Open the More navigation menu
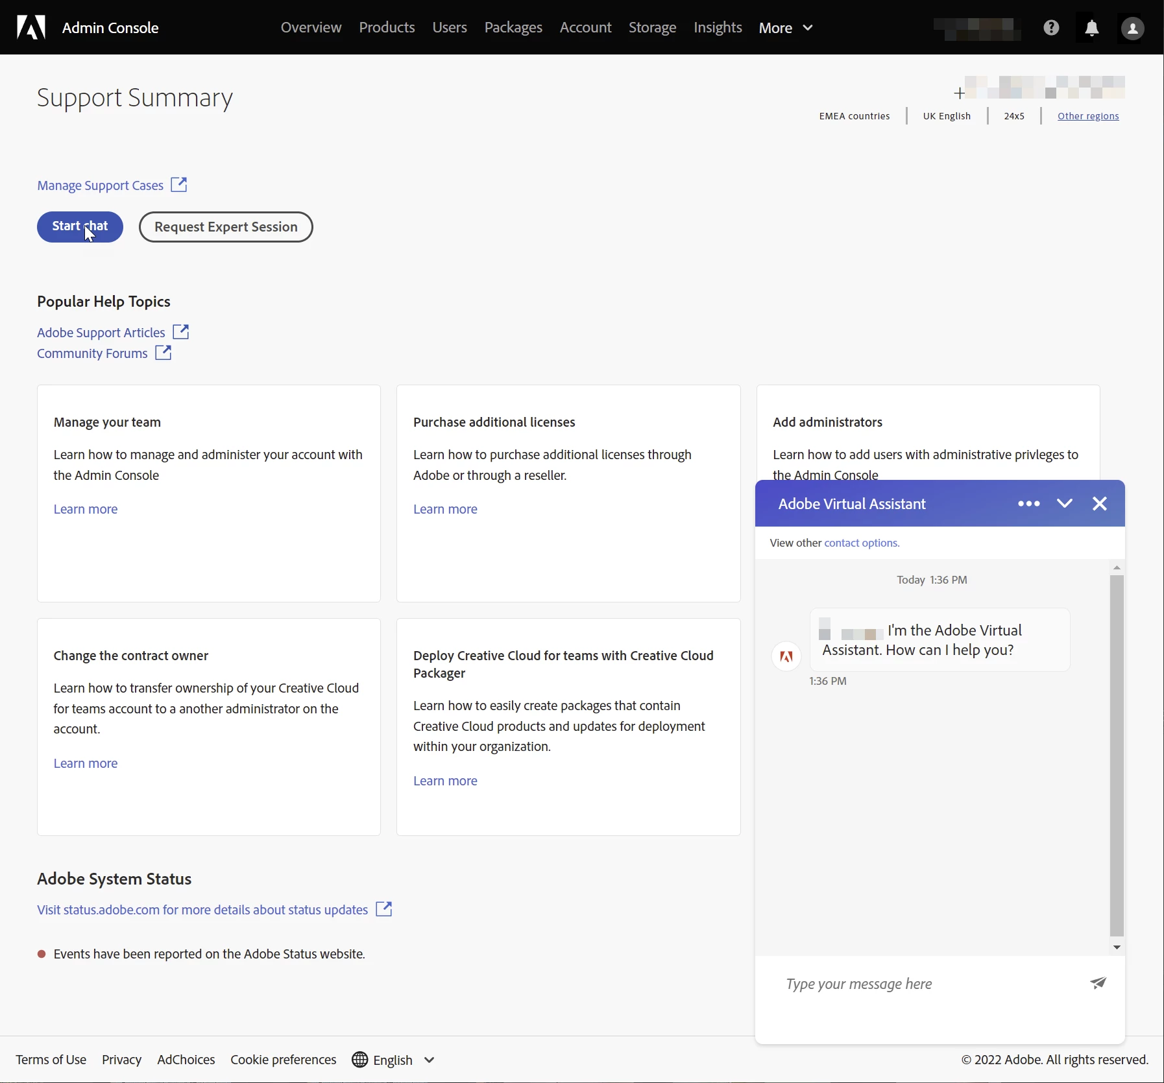The height and width of the screenshot is (1083, 1164). tap(785, 28)
